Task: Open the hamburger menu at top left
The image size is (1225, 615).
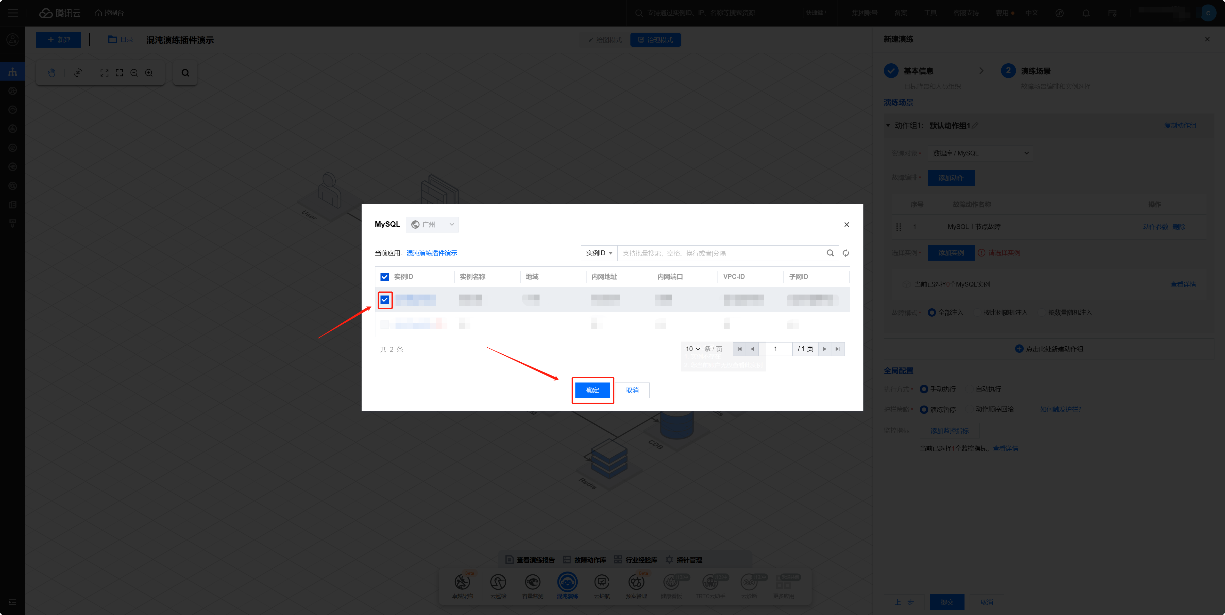Action: (x=13, y=13)
